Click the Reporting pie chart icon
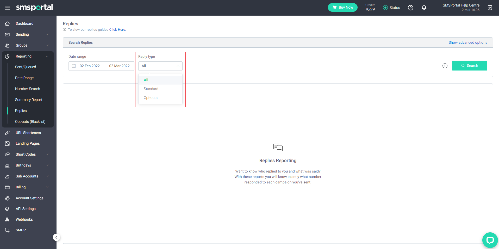Screen dimensions: 499x249 pyautogui.click(x=7, y=56)
